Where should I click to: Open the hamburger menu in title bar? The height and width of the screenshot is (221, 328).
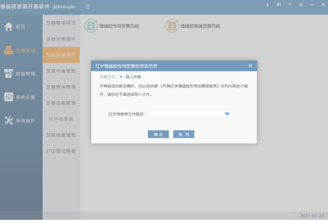point(301,5)
